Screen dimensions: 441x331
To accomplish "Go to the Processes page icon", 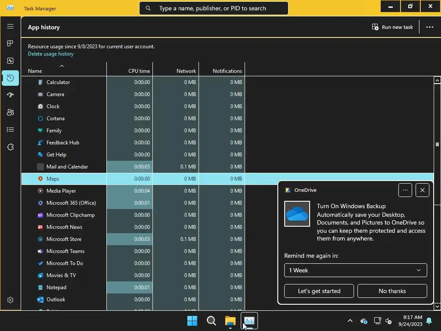I will pyautogui.click(x=10, y=44).
